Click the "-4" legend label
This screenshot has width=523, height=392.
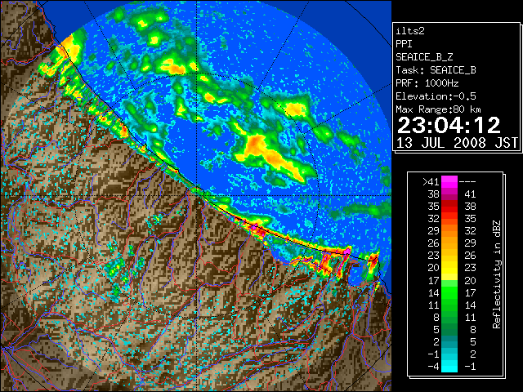(x=433, y=367)
